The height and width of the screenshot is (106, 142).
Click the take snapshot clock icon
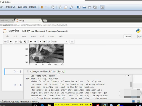pos(60,7)
